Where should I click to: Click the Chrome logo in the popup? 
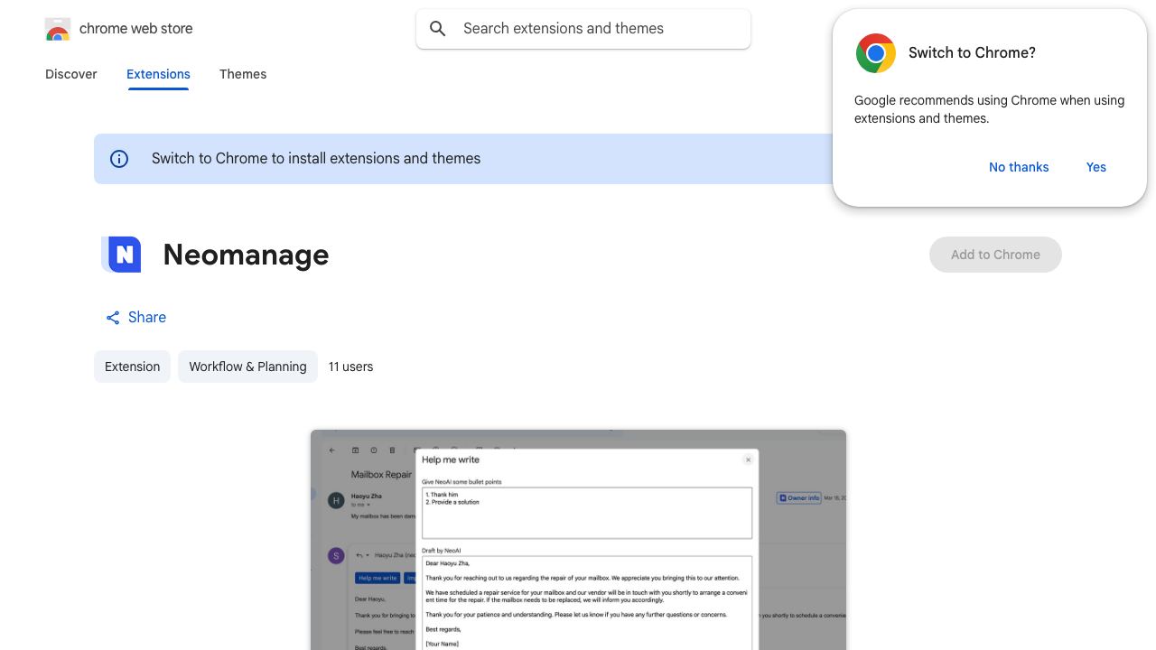tap(876, 53)
